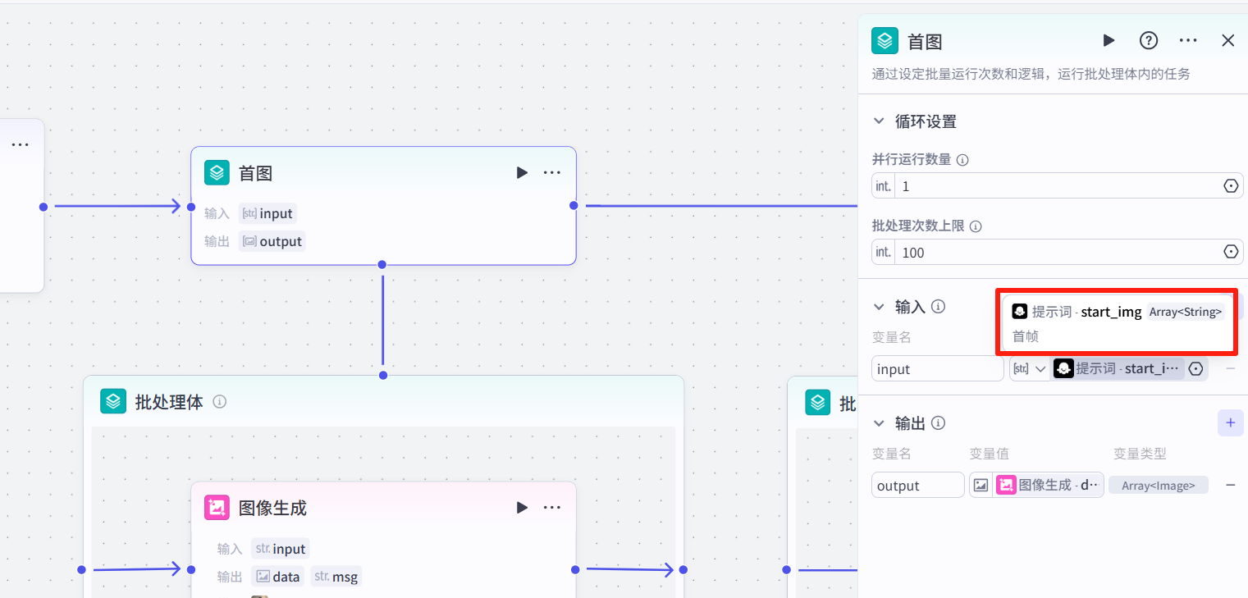Edit the 批处理次数上限 value 100
Viewport: 1248px width, 598px height.
click(1058, 252)
